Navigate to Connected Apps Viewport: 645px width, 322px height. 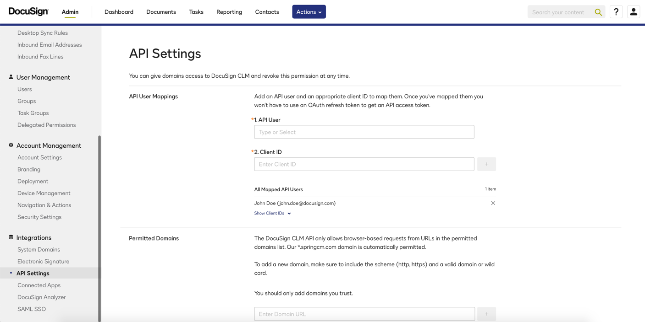[x=39, y=285]
